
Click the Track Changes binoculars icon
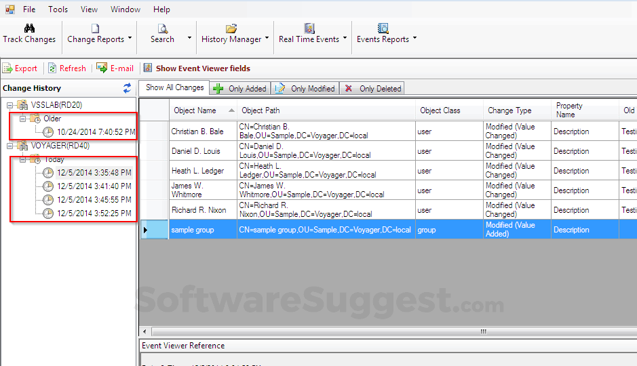(29, 28)
